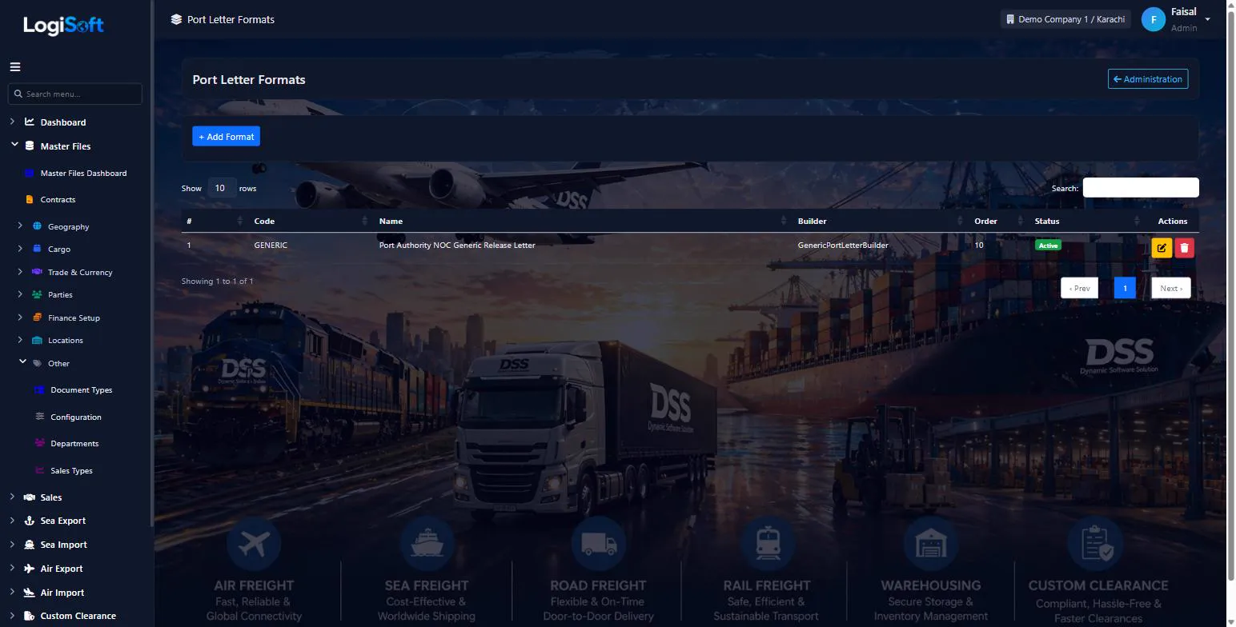The width and height of the screenshot is (1236, 627).
Task: Click the Other tags icon
Action: click(x=37, y=363)
